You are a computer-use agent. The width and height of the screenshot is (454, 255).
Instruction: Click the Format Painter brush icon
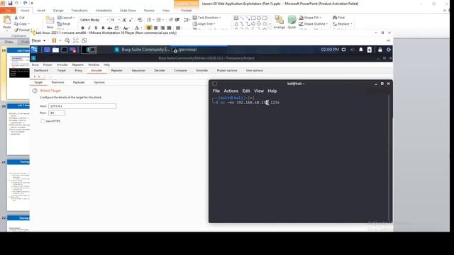[16, 30]
